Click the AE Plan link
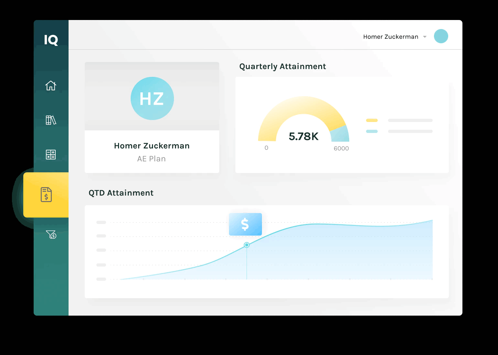The image size is (498, 355). pos(152,158)
